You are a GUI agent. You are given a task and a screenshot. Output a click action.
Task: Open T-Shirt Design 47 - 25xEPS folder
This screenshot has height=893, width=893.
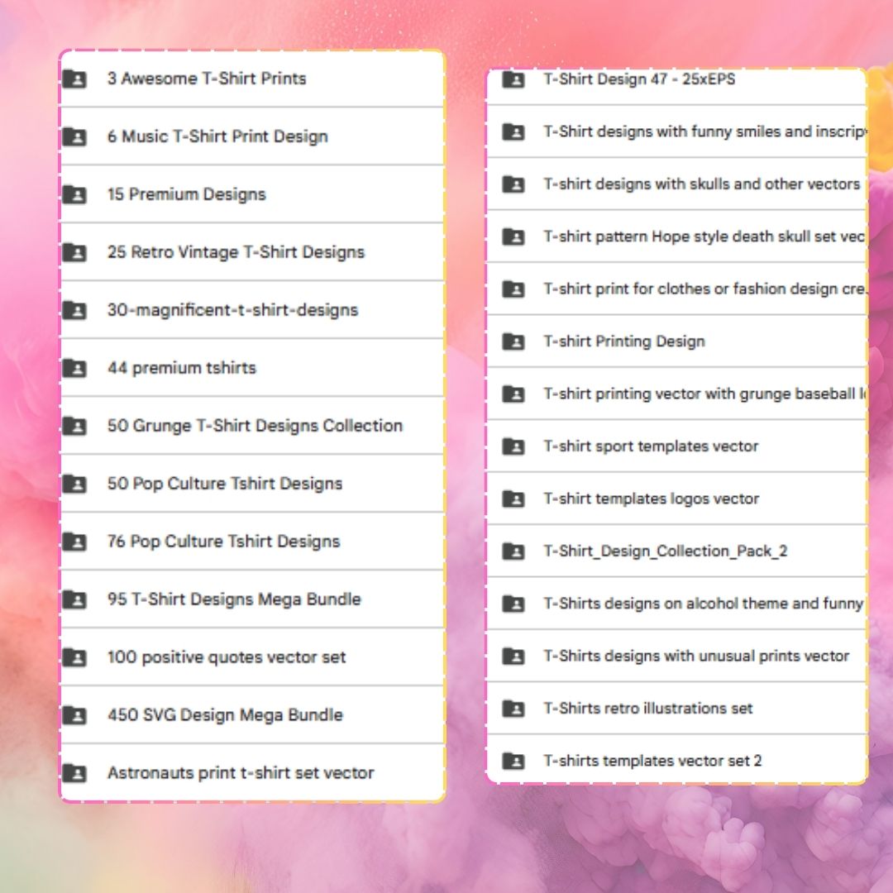(639, 79)
